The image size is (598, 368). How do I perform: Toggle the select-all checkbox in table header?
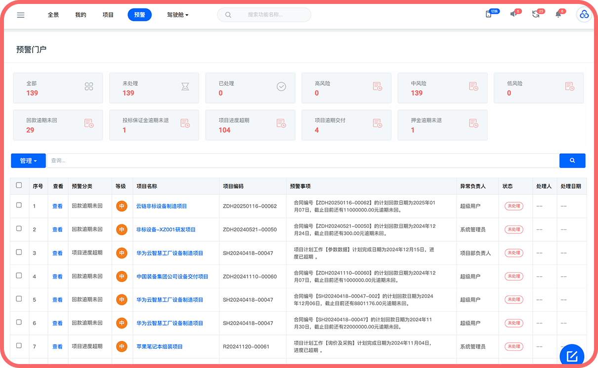19,185
